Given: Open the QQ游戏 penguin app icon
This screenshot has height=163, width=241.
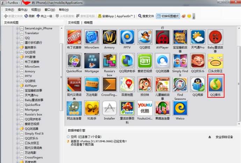Looking at the screenshot, I should point(145,37).
